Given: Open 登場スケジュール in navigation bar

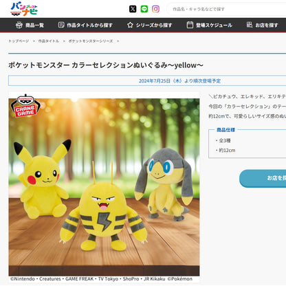Looking at the screenshot, I should [210, 25].
